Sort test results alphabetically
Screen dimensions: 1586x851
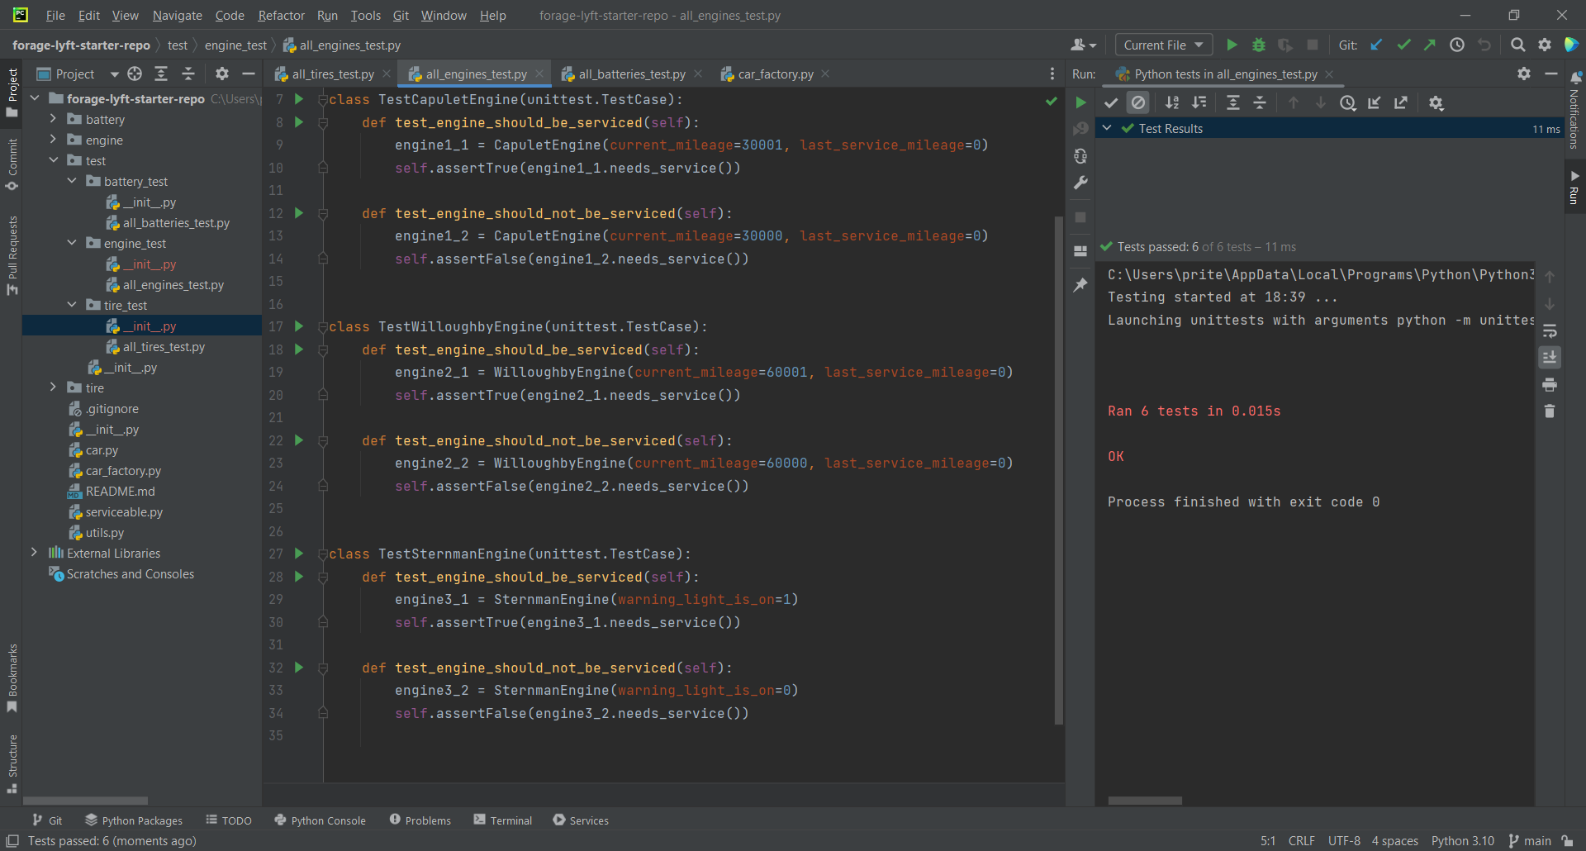(1172, 102)
